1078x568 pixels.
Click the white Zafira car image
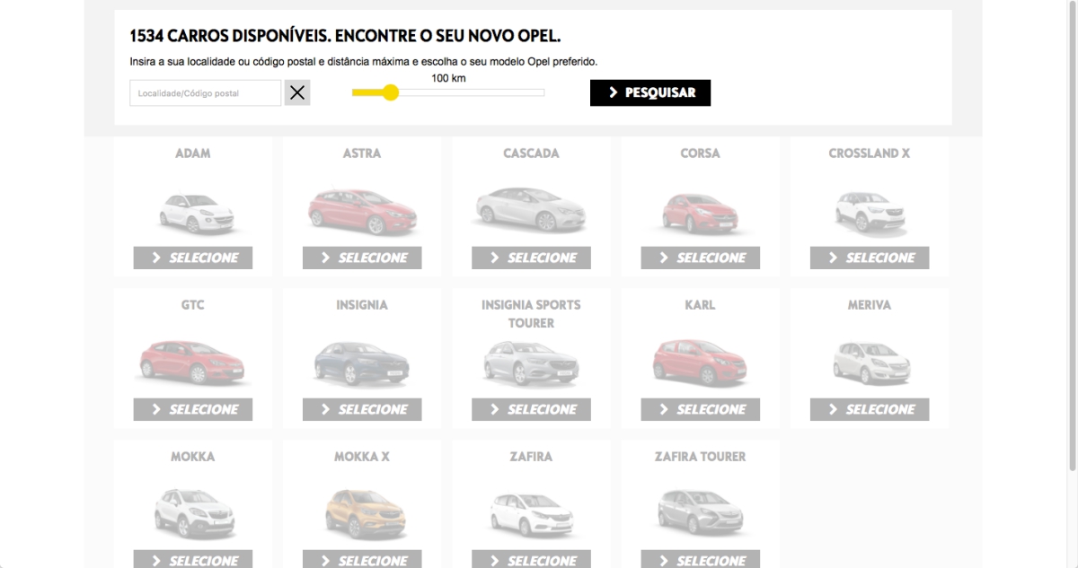tap(531, 515)
